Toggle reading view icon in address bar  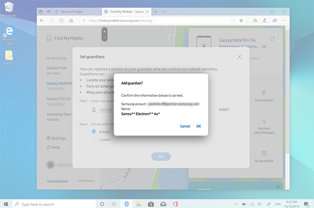(x=233, y=21)
